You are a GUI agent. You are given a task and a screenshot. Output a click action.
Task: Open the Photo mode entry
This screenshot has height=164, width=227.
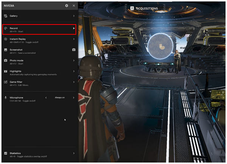click(x=39, y=62)
